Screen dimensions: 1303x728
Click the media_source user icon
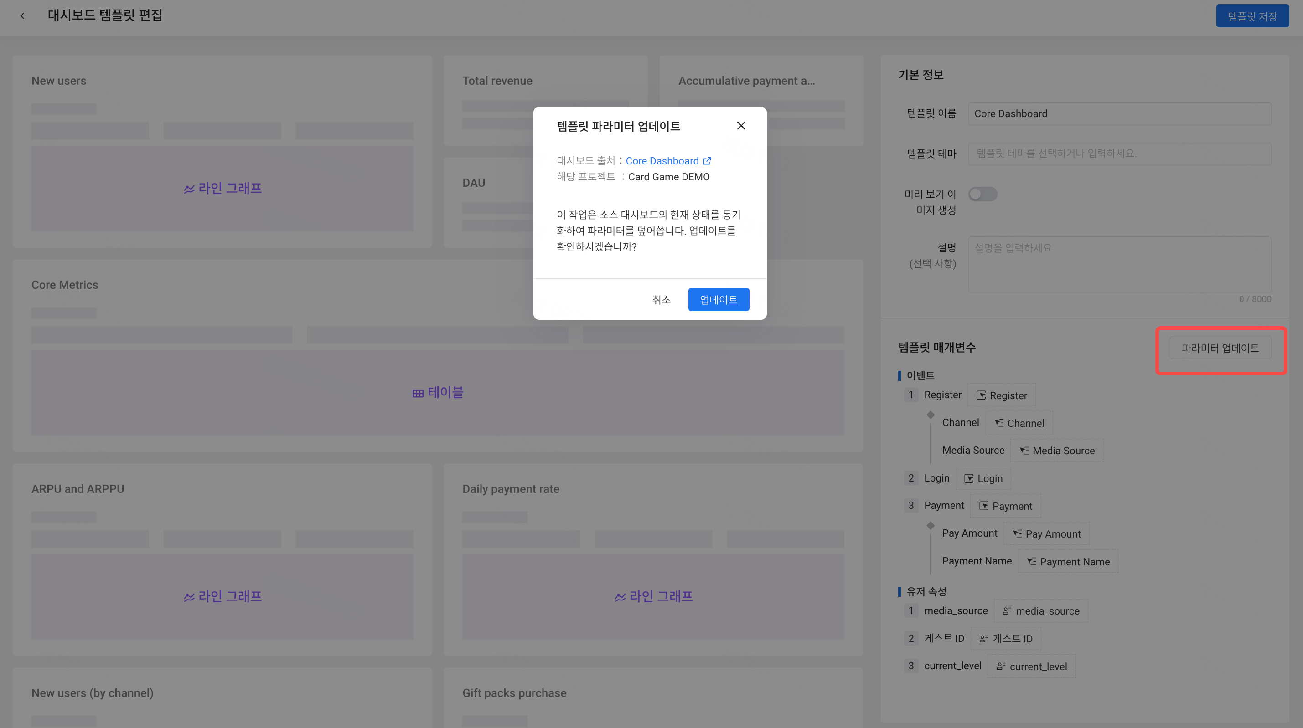coord(1007,611)
